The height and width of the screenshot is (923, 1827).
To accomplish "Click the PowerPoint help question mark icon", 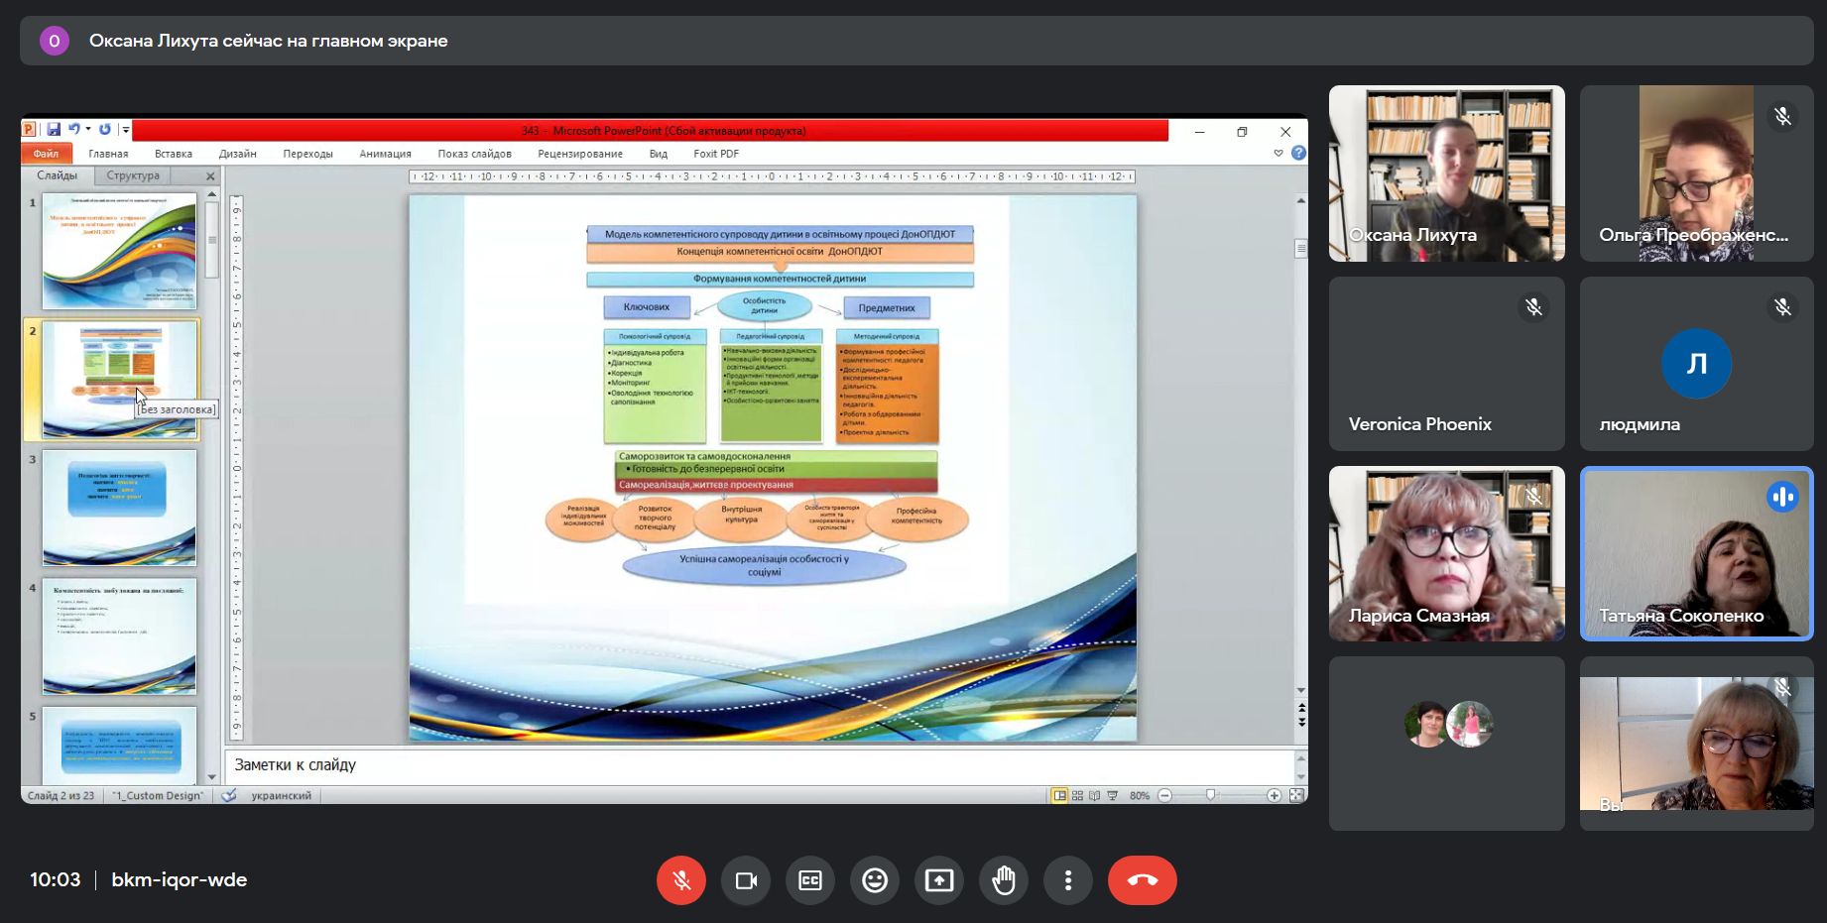I will click(1298, 154).
